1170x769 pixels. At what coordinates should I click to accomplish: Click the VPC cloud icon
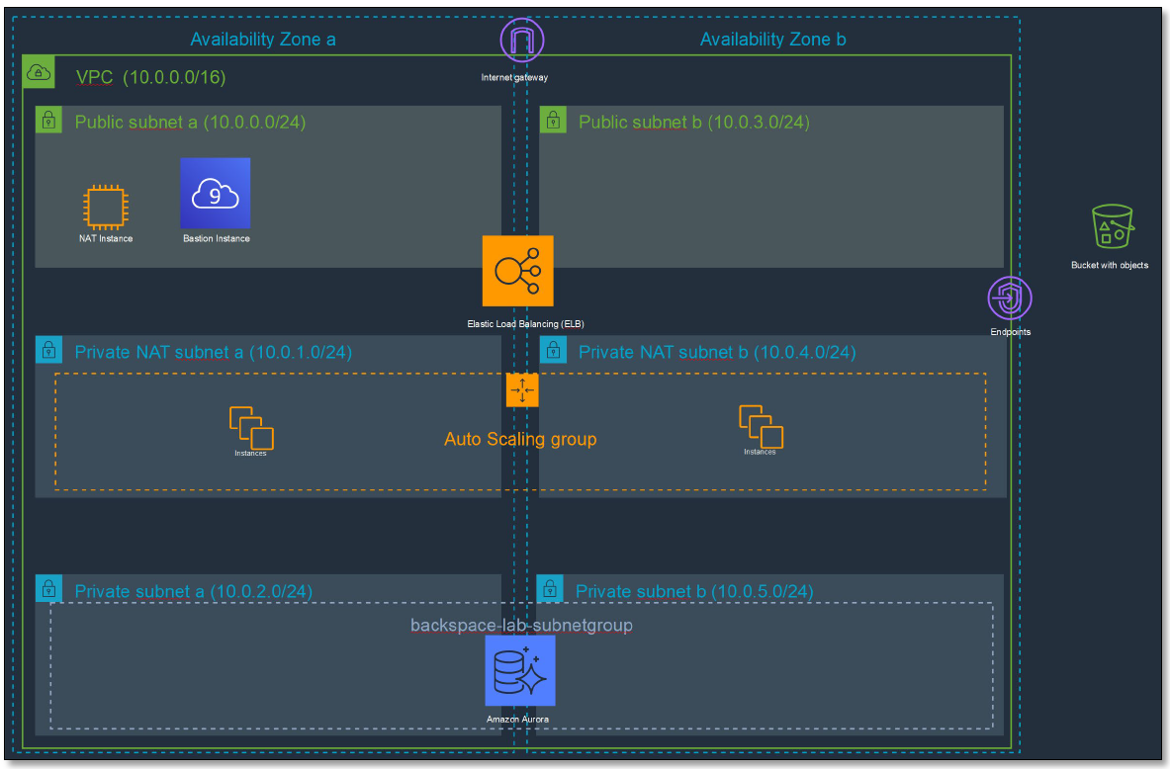[38, 72]
